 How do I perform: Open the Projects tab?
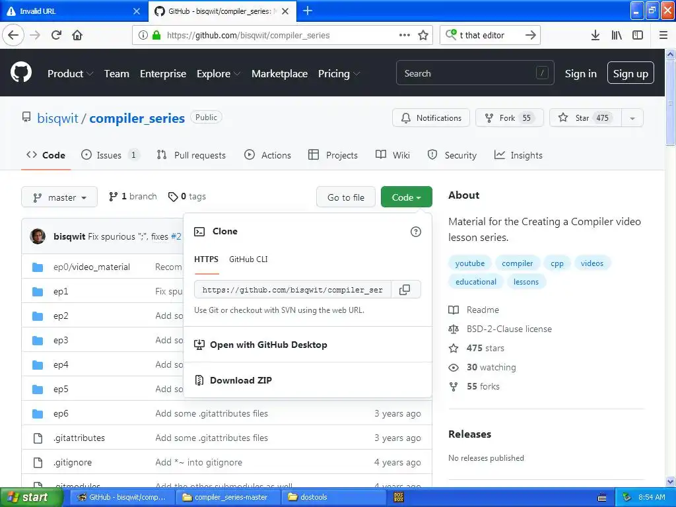click(333, 155)
